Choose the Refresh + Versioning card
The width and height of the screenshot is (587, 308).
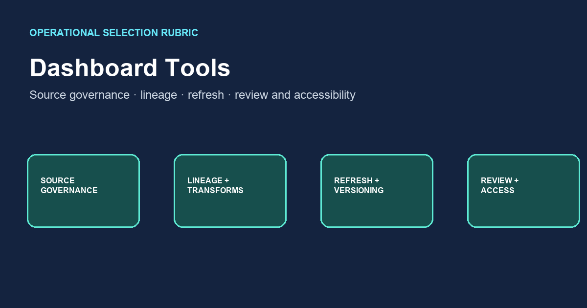pos(377,191)
